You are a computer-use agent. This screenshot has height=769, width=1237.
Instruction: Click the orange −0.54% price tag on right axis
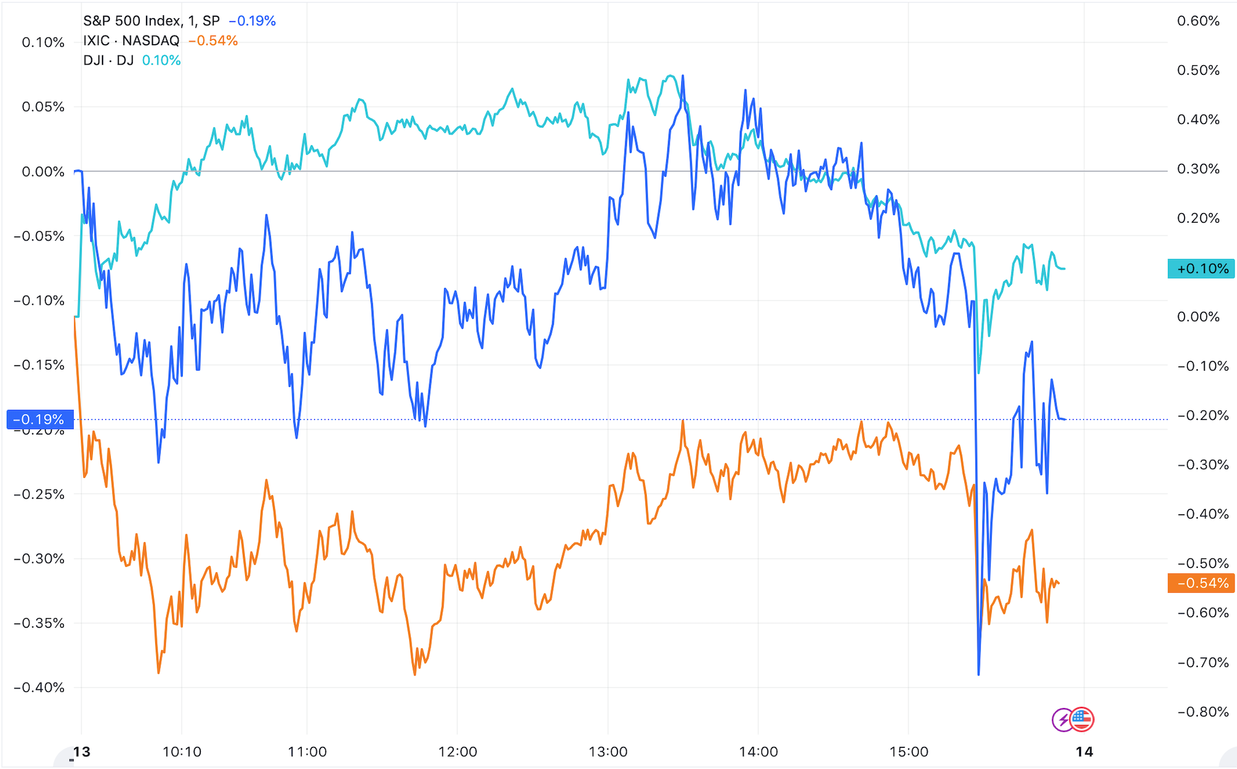[1201, 583]
